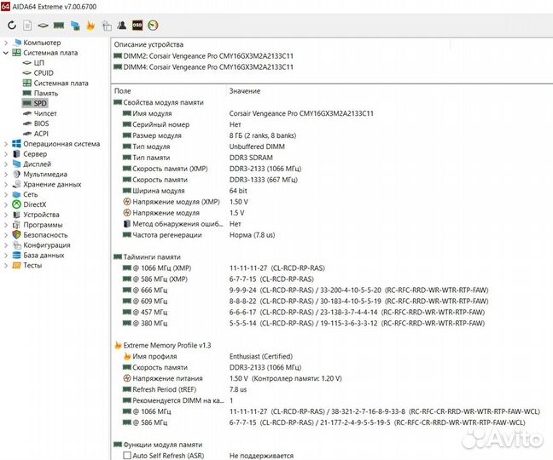Expand the Мультимедиа tree node
Screen dimensions: 553x460
pos(6,175)
